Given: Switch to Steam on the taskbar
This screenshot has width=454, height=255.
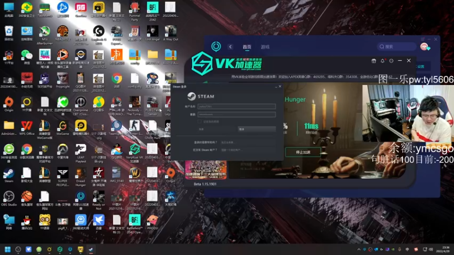Looking at the screenshot, I should point(91,249).
